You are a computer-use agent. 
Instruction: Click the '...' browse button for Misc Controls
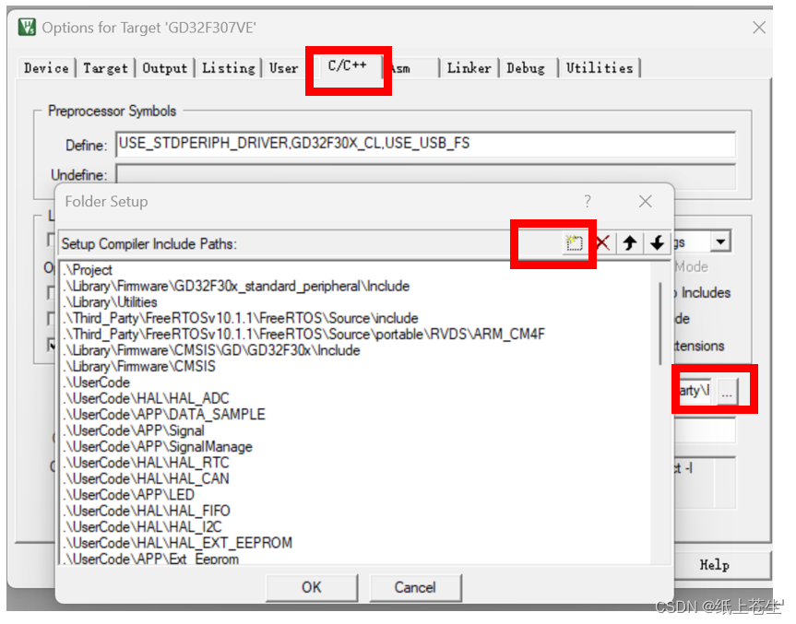[x=728, y=391]
